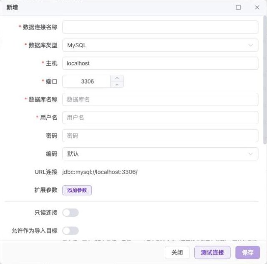The height and width of the screenshot is (264, 267).
Task: Increase the 端口 value with up arrow
Action: point(117,78)
